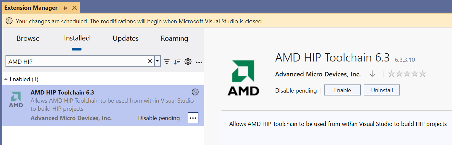Click the AMD logo in details pane

click(x=243, y=77)
